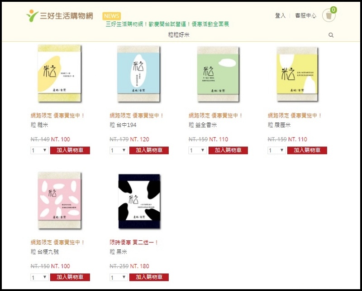Click the news announcement headline link
This screenshot has height=291, width=362.
(167, 24)
